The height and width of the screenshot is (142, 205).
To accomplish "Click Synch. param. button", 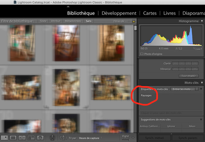I will pos(188,138).
